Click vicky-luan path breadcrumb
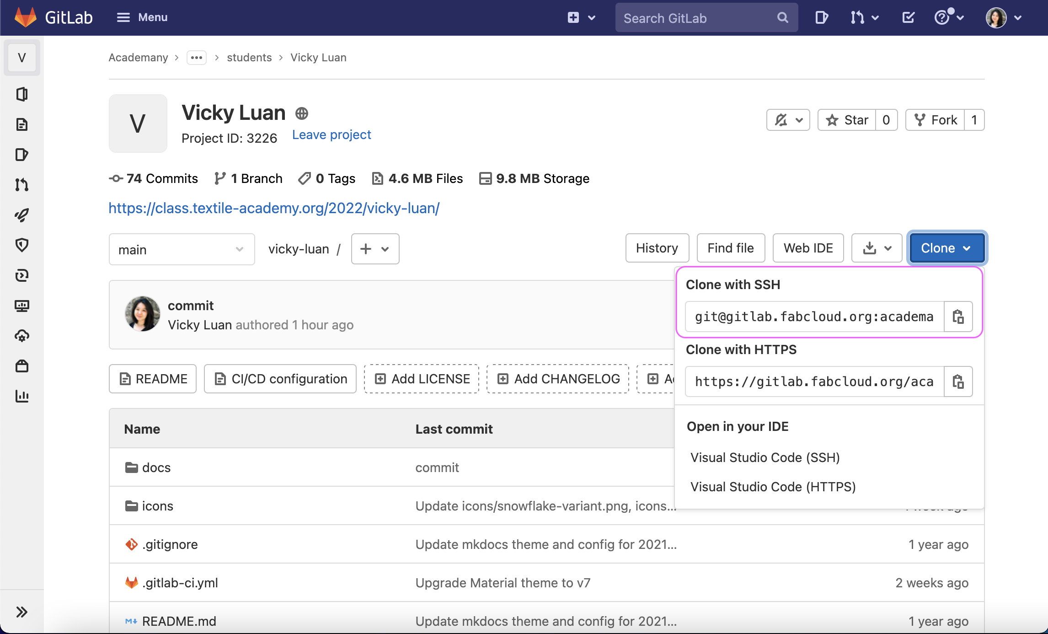This screenshot has width=1048, height=634. pyautogui.click(x=299, y=249)
